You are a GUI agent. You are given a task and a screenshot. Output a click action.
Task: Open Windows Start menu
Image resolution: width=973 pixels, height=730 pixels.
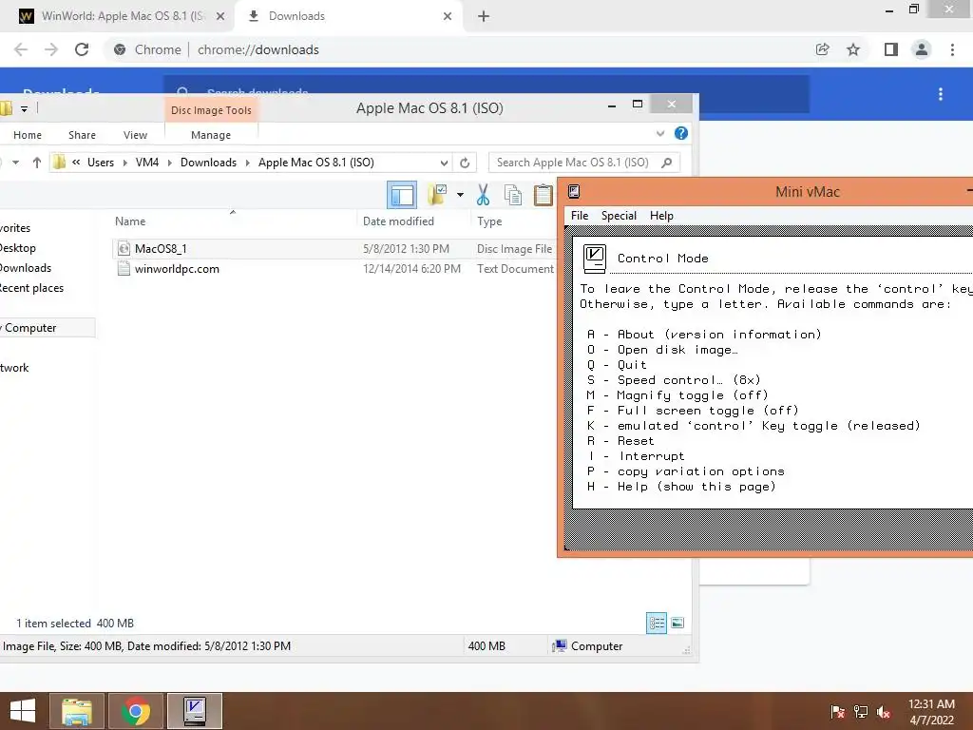click(x=23, y=711)
